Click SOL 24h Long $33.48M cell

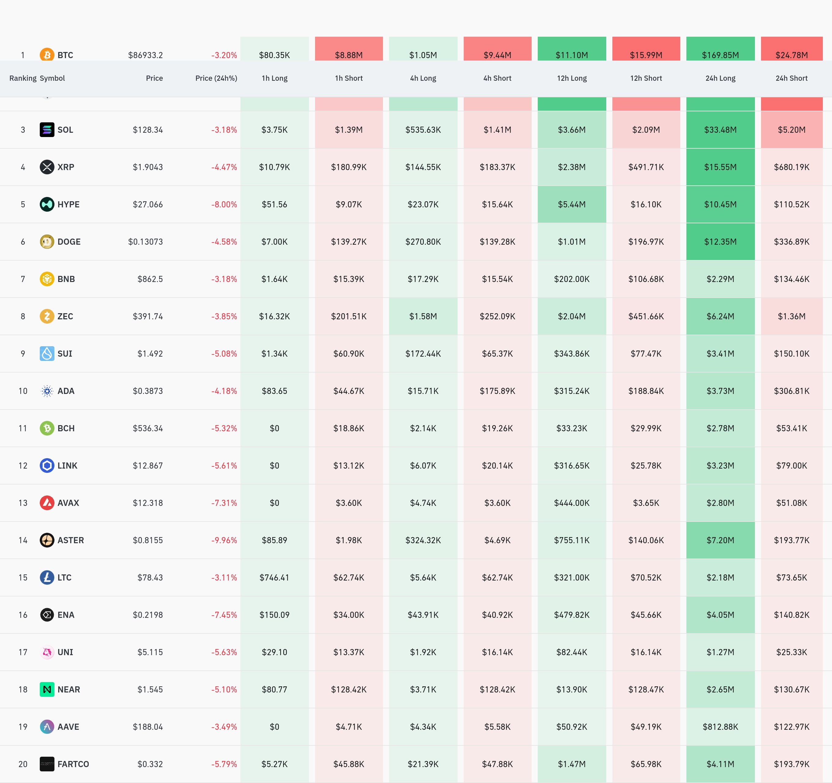tap(720, 130)
